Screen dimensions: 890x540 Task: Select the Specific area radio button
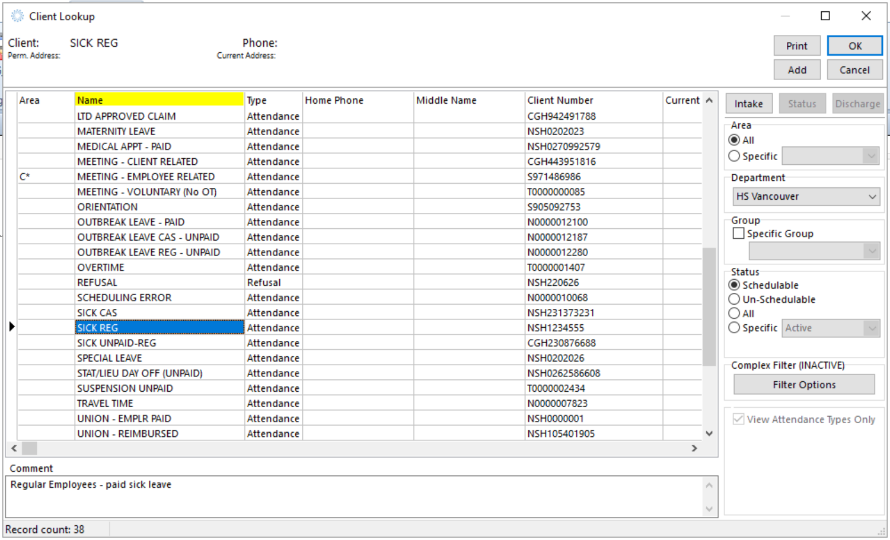click(734, 156)
